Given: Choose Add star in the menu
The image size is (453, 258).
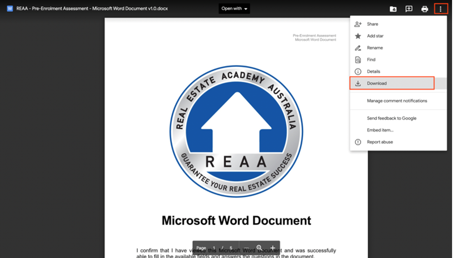Looking at the screenshot, I should (x=398, y=36).
